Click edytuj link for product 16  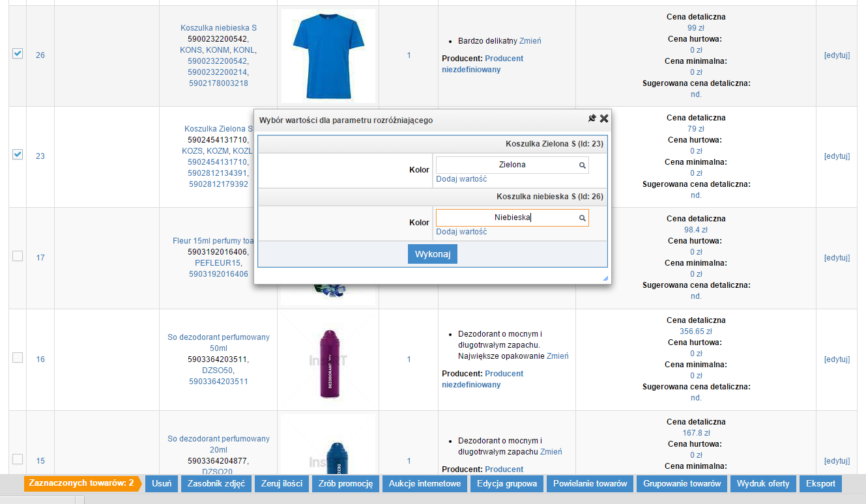point(837,359)
